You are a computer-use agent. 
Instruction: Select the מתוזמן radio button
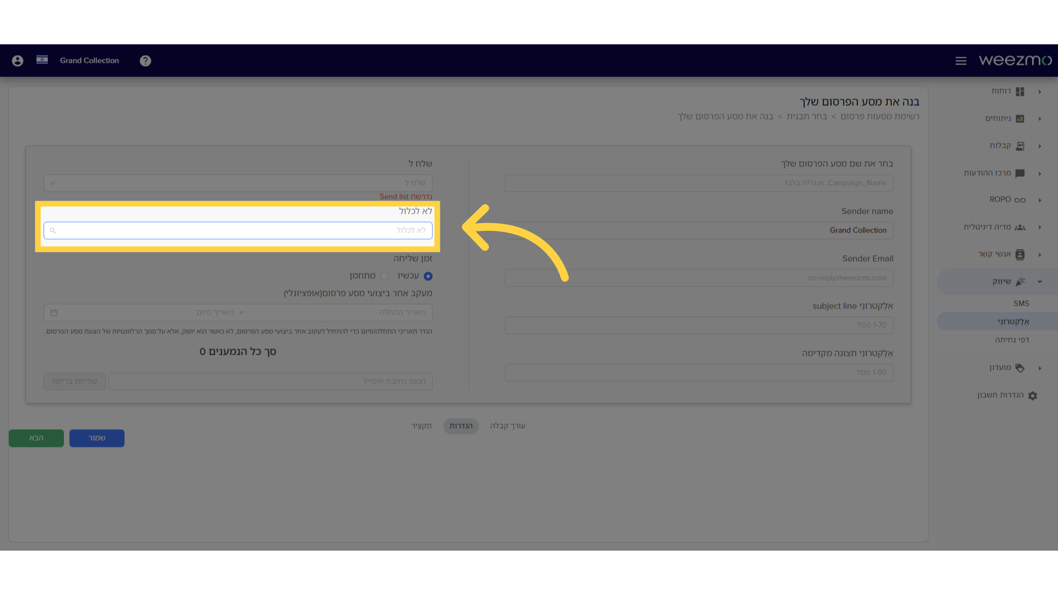pyautogui.click(x=385, y=276)
